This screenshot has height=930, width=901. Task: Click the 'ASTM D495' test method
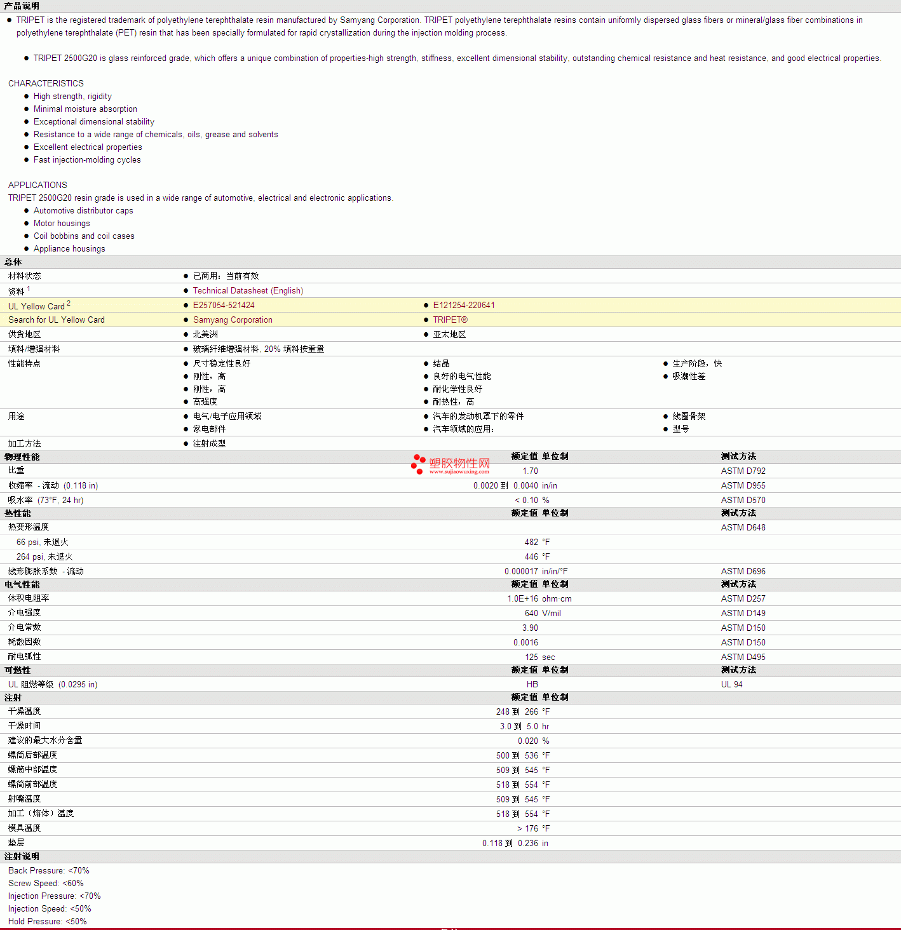pyautogui.click(x=743, y=657)
